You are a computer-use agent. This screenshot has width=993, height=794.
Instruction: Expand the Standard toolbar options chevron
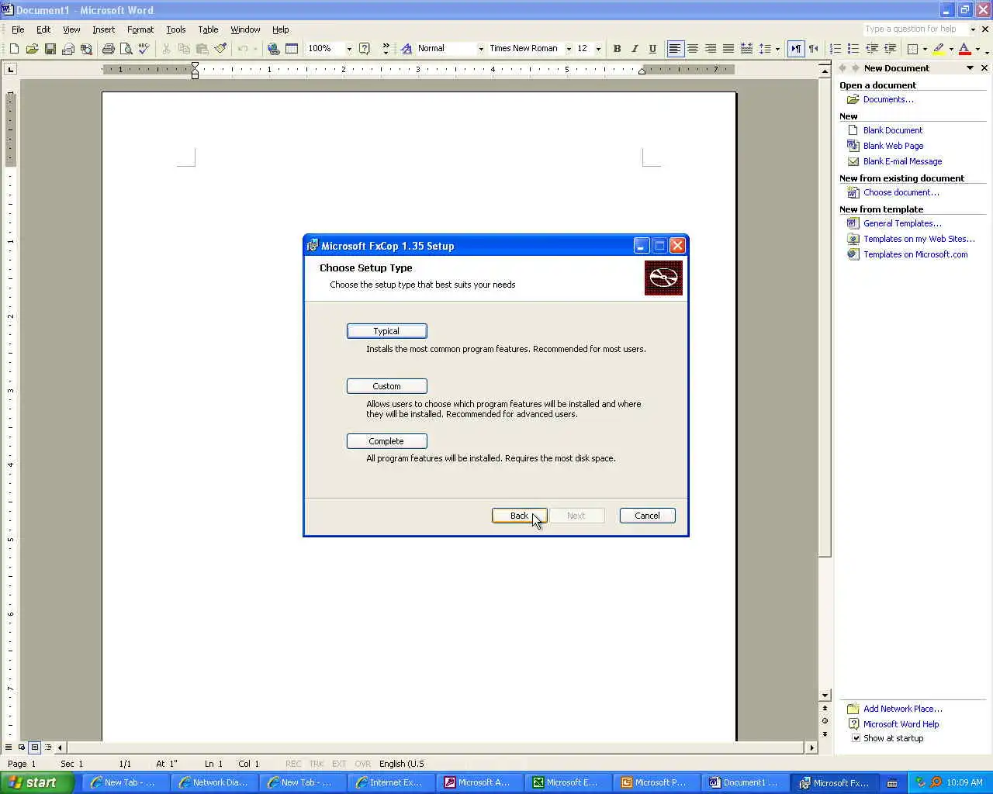pyautogui.click(x=386, y=49)
